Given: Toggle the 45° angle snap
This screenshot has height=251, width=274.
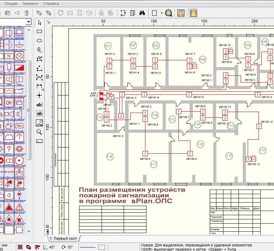Looking at the screenshot, I should click(49, 247).
